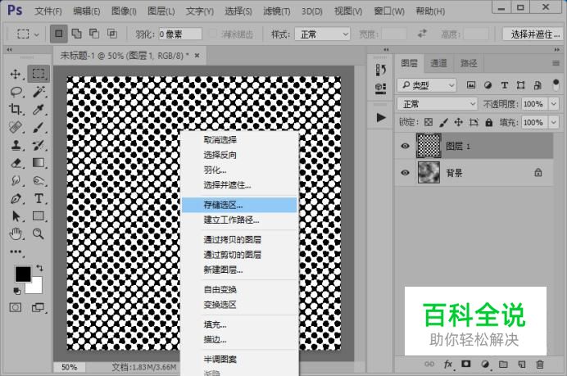Hide layer 图层 1 visibility eye
The width and height of the screenshot is (567, 376).
[x=406, y=146]
